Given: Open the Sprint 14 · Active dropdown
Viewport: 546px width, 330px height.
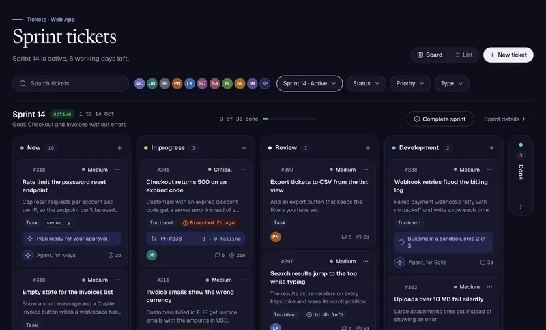Looking at the screenshot, I should click(310, 83).
